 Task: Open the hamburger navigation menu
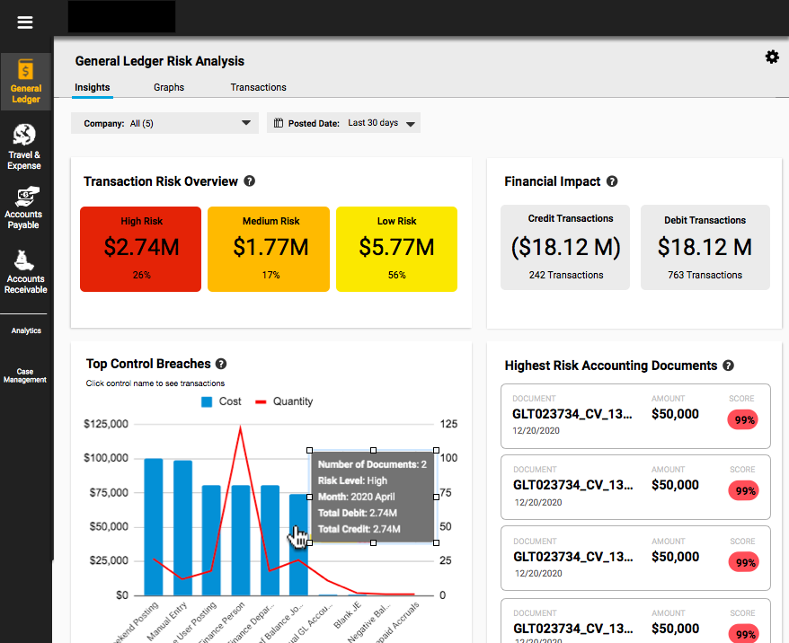(x=24, y=22)
